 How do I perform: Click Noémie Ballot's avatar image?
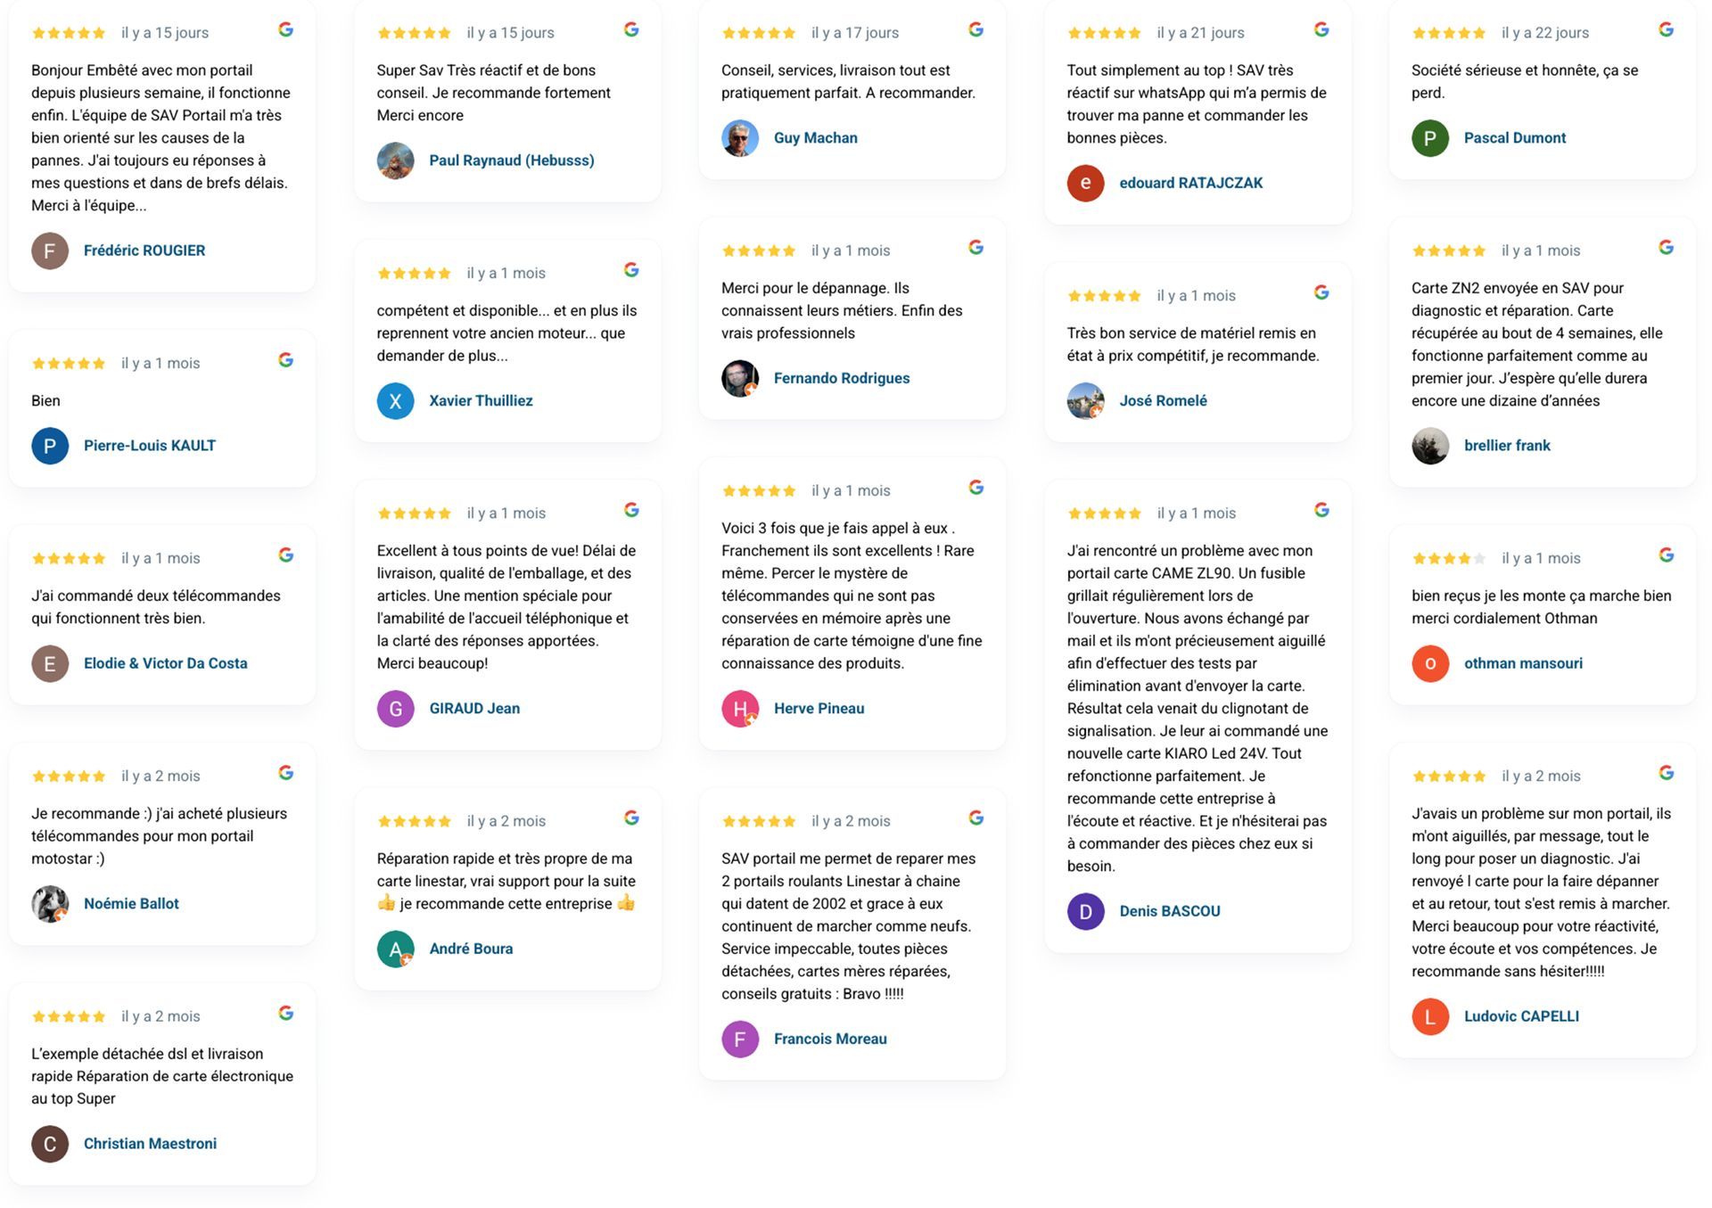coord(50,904)
